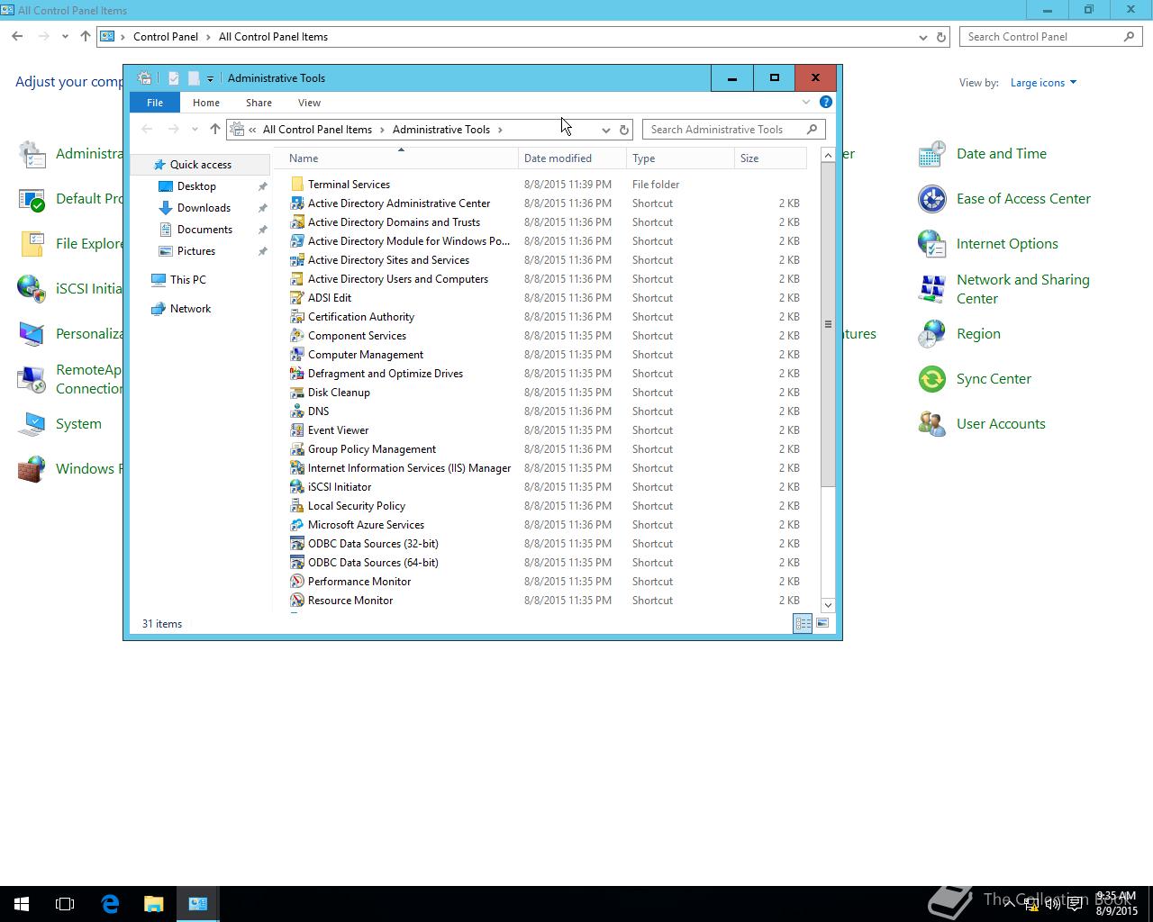The image size is (1153, 922).
Task: Select Certification Authority icon
Action: [x=296, y=317]
